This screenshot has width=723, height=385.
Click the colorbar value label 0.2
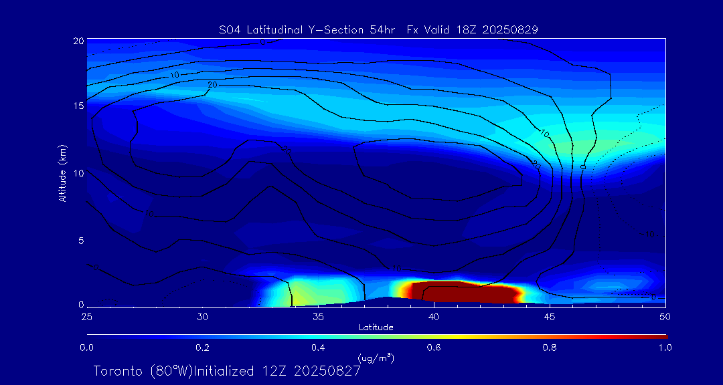click(202, 348)
